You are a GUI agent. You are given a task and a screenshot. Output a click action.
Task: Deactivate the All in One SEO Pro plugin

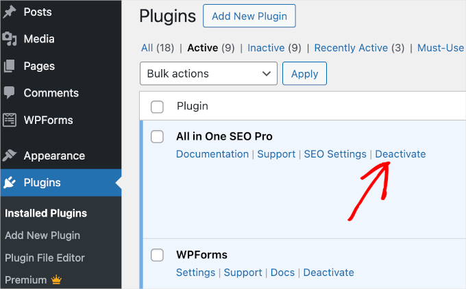tap(400, 154)
